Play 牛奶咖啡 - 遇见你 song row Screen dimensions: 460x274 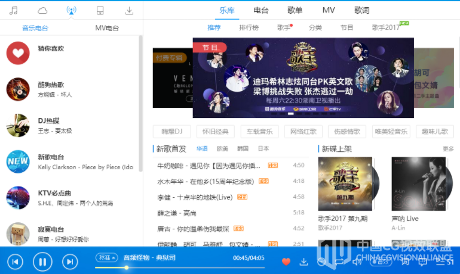pos(231,166)
